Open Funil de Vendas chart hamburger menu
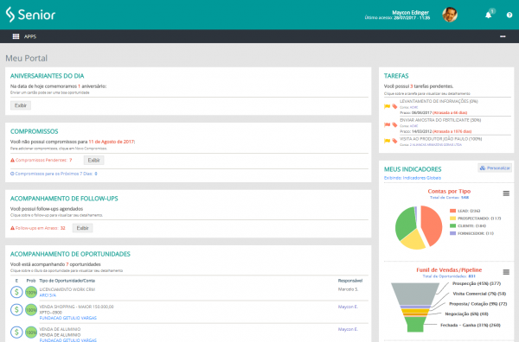519x342 pixels. [x=506, y=272]
